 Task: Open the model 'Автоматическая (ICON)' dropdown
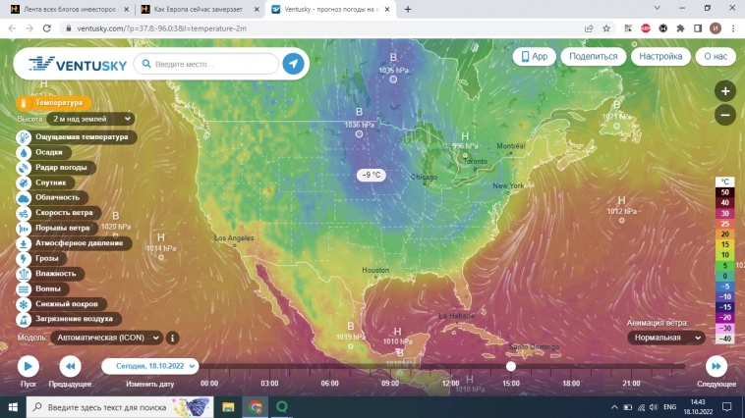click(x=107, y=338)
